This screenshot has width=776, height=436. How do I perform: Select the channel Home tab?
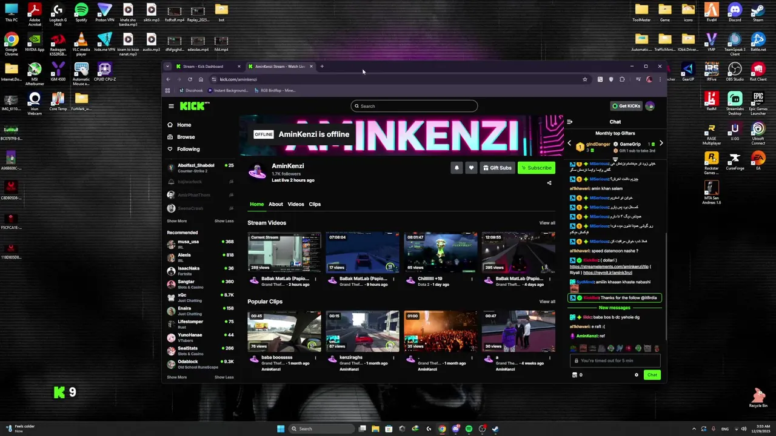tap(257, 204)
